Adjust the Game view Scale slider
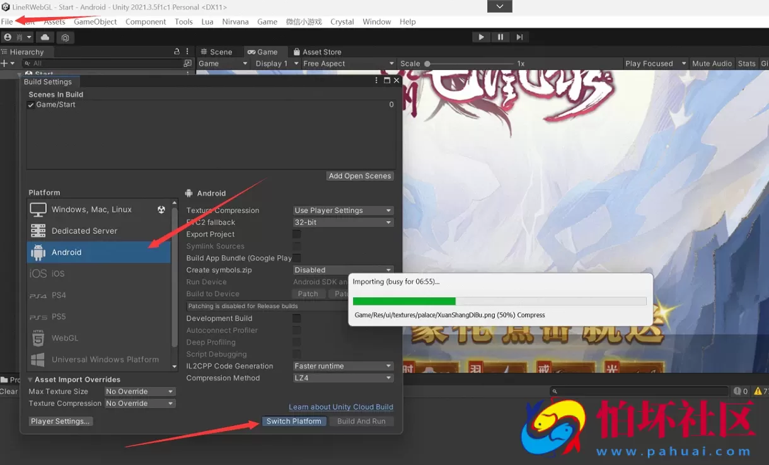The image size is (769, 465). [x=427, y=64]
